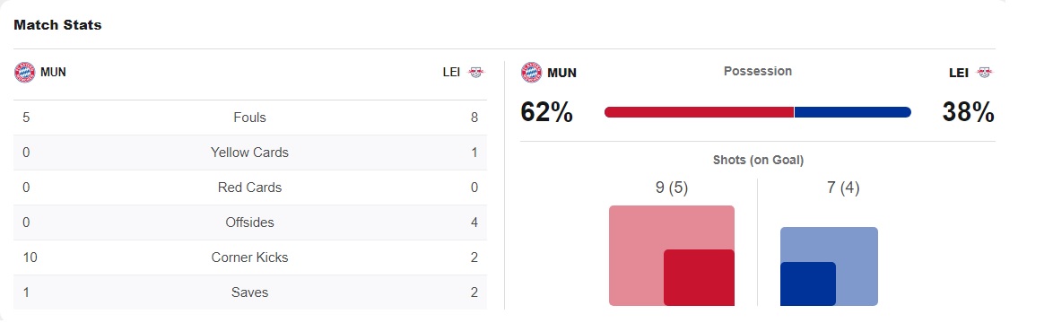Click the Leipzig logo above possession 38%
1053x323 pixels.
(984, 73)
